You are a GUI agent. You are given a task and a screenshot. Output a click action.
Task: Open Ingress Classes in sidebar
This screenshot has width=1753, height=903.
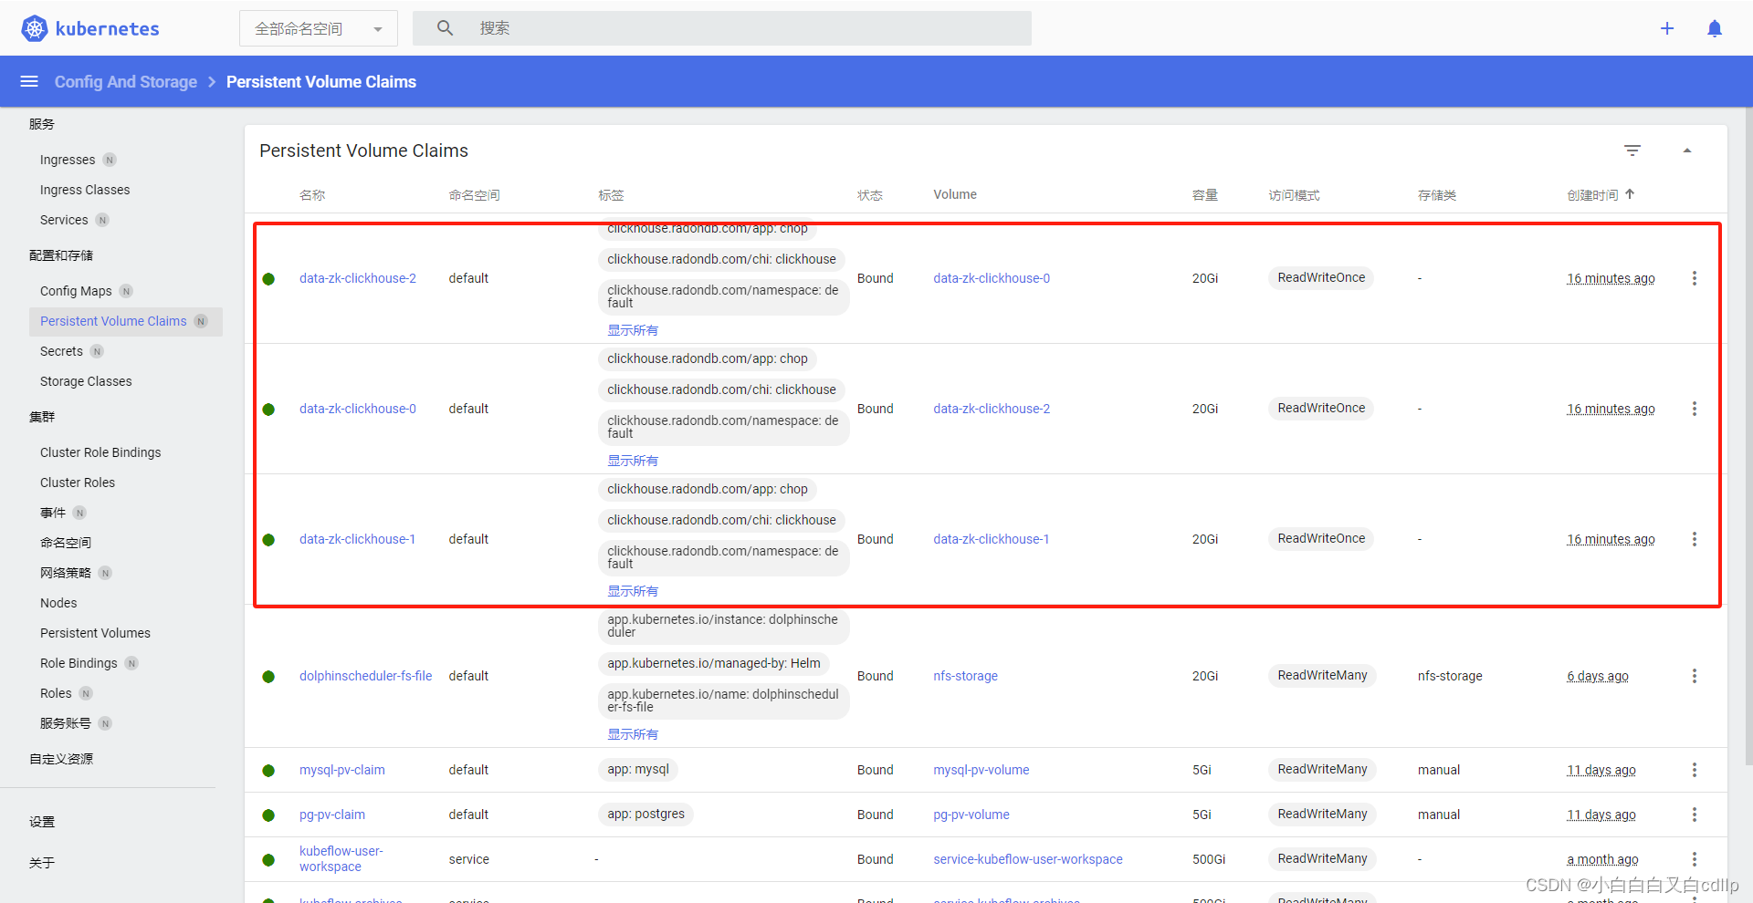(85, 190)
